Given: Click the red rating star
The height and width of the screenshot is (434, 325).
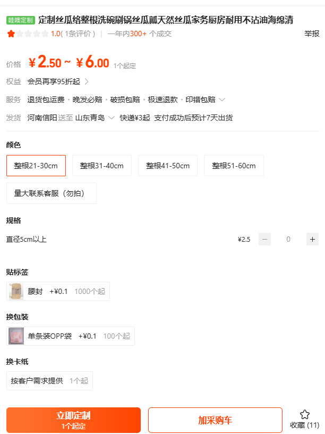Looking at the screenshot, I should [x=11, y=34].
